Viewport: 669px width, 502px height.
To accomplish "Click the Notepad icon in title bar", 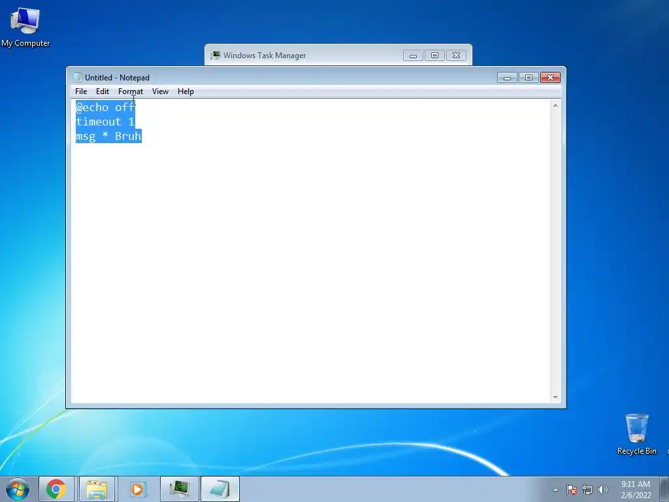I will (x=78, y=77).
